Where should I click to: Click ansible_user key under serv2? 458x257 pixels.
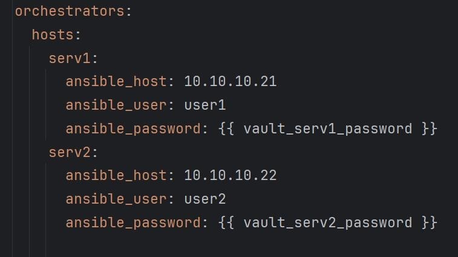point(116,199)
